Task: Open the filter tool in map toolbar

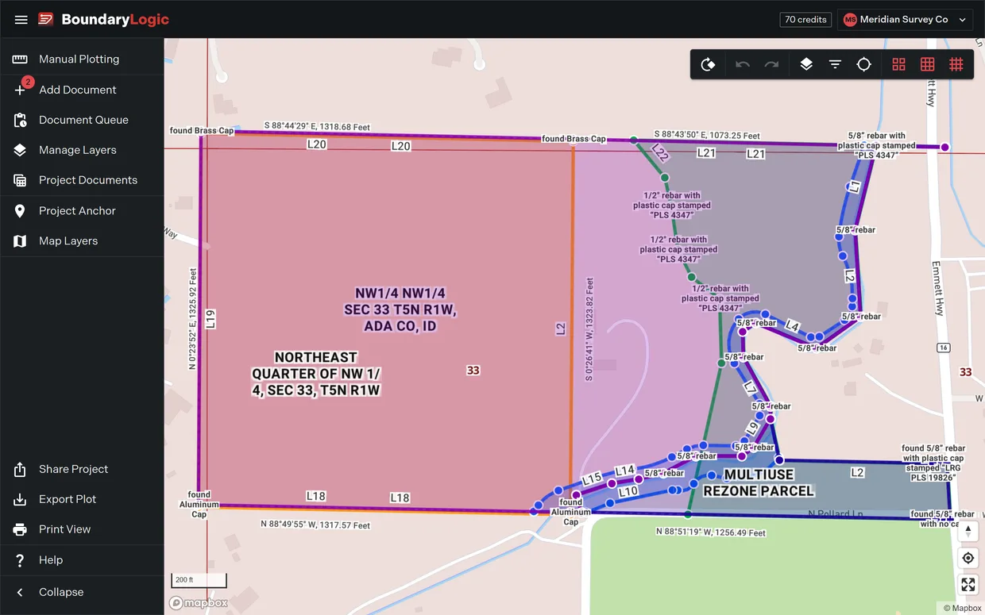Action: (x=835, y=64)
